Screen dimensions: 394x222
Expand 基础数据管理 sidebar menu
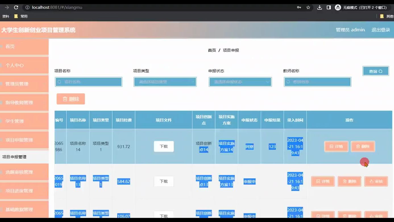click(x=24, y=209)
